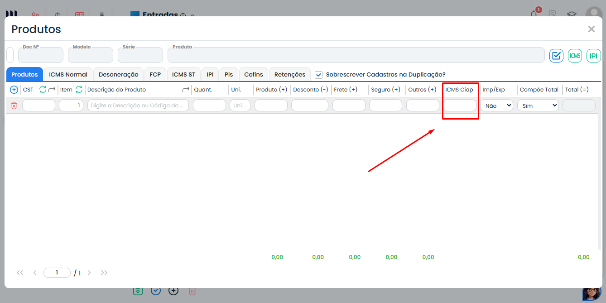The height and width of the screenshot is (303, 606).
Task: Focus the product description search field
Action: coord(138,106)
